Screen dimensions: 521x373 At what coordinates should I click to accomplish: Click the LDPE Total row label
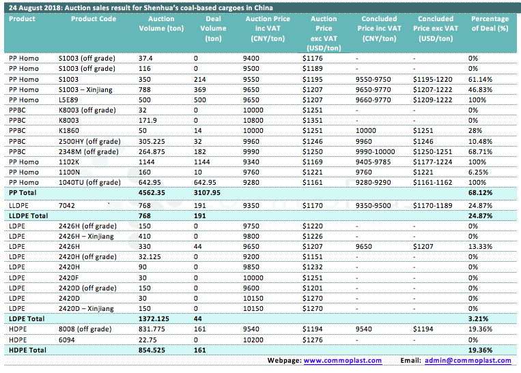pos(29,318)
